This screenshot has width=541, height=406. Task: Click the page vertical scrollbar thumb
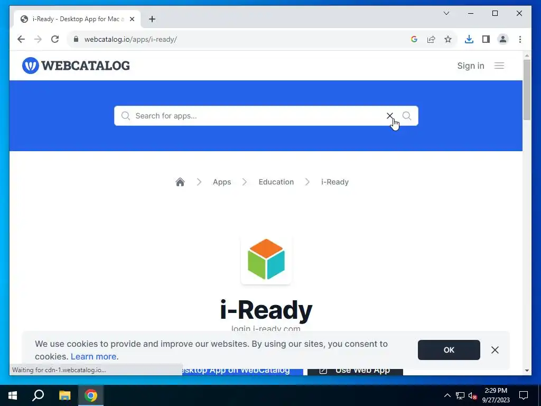click(527, 90)
